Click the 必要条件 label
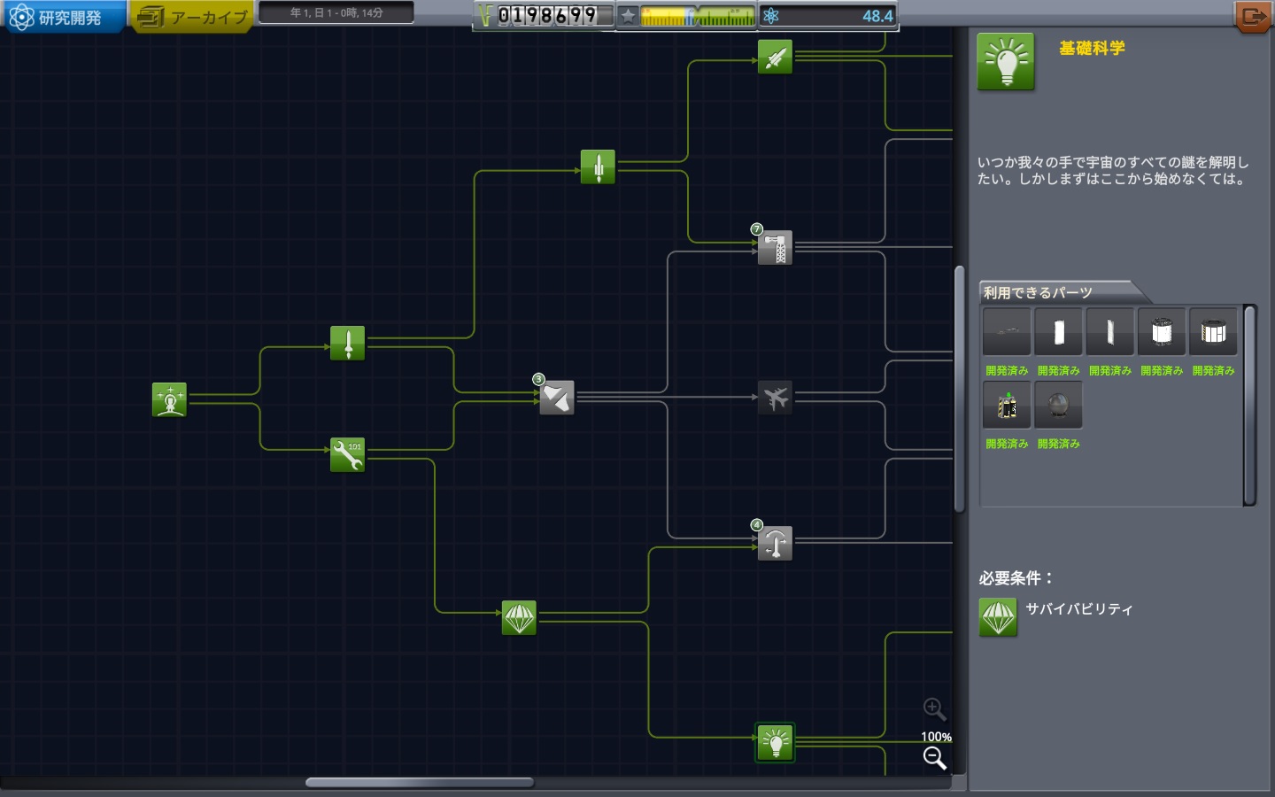The width and height of the screenshot is (1275, 797). click(x=1016, y=577)
